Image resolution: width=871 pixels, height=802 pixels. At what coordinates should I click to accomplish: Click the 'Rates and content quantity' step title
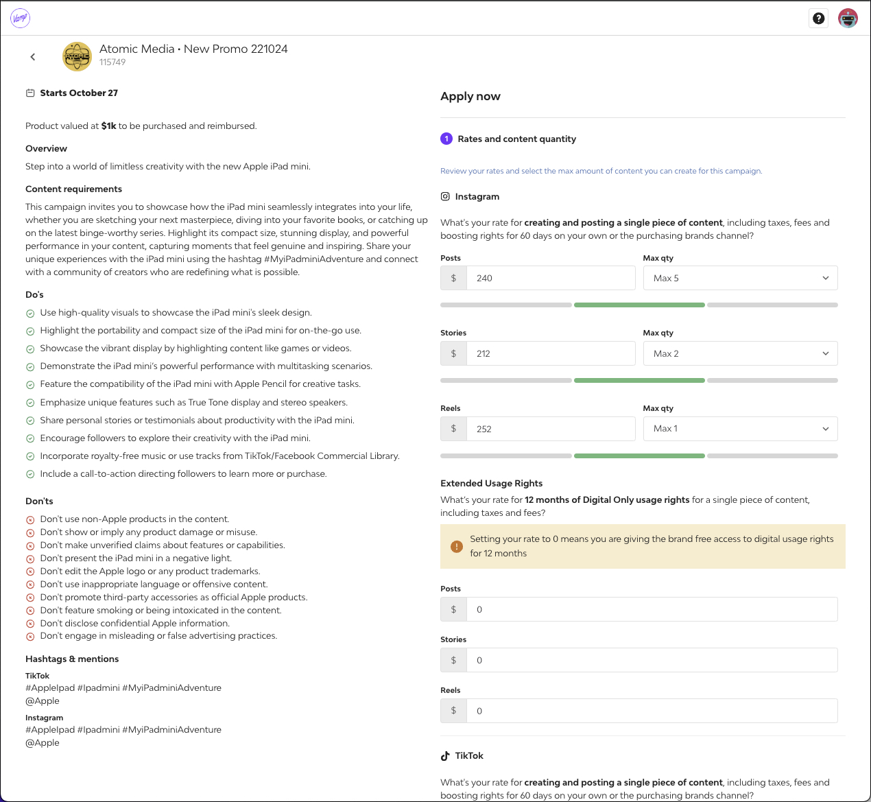tap(517, 139)
